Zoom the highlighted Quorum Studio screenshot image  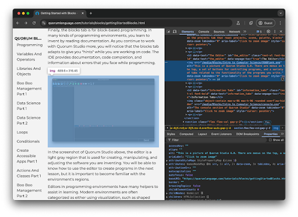(x=103, y=111)
